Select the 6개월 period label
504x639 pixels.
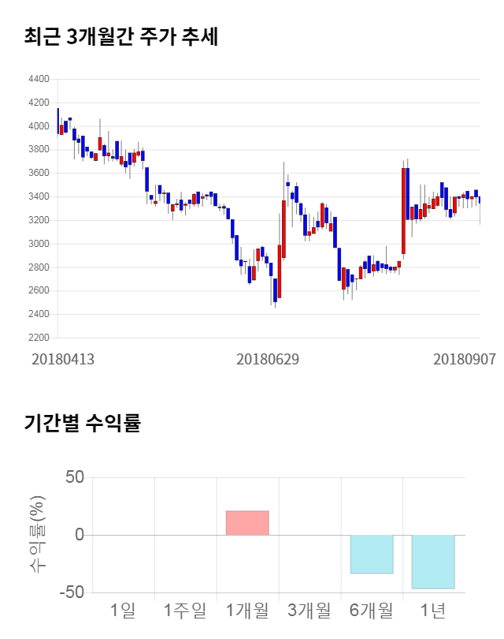(x=372, y=610)
